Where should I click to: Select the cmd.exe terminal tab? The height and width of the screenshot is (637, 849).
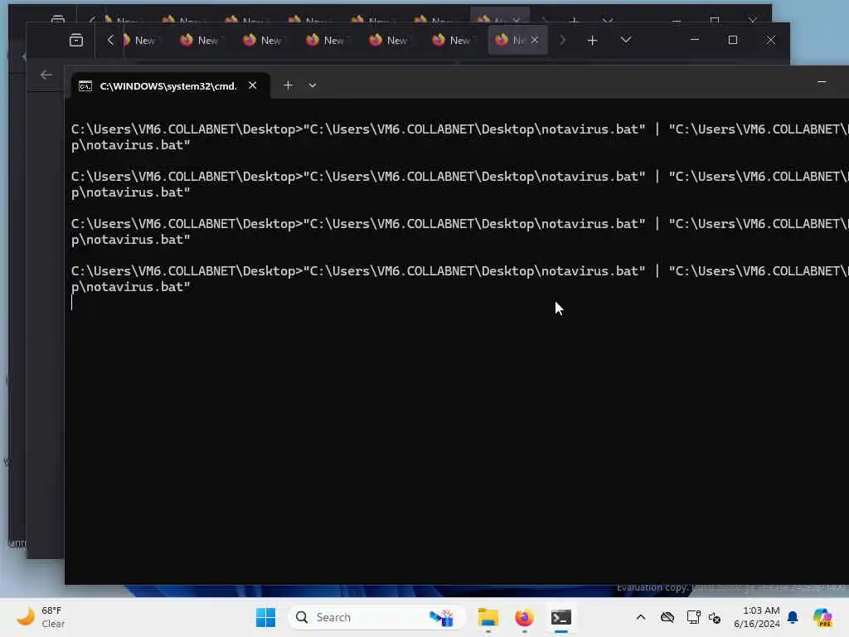tap(171, 85)
